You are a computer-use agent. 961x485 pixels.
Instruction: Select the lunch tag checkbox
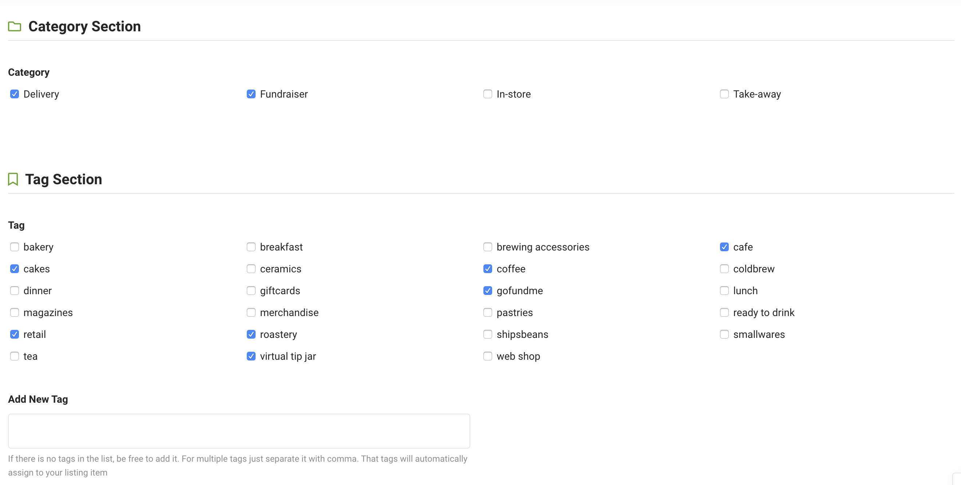[x=724, y=291]
